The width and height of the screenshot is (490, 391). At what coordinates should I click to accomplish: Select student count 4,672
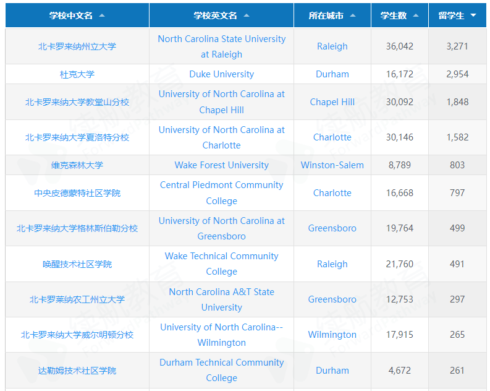(400, 371)
